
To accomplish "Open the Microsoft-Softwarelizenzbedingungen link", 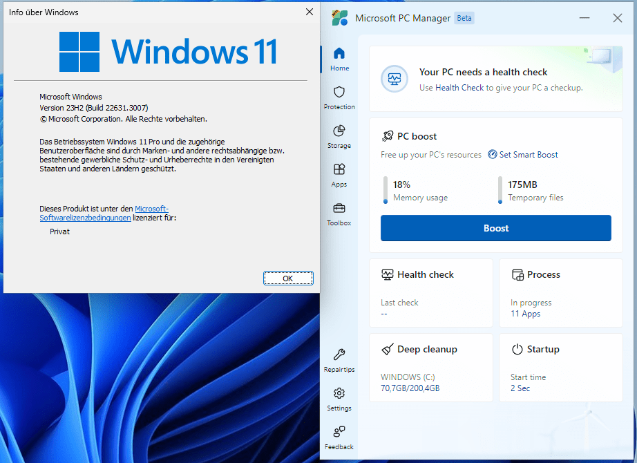I will pos(104,213).
